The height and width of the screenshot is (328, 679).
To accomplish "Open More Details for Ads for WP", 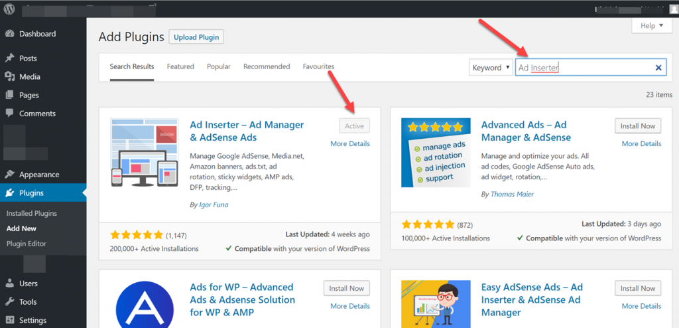I will coord(350,306).
